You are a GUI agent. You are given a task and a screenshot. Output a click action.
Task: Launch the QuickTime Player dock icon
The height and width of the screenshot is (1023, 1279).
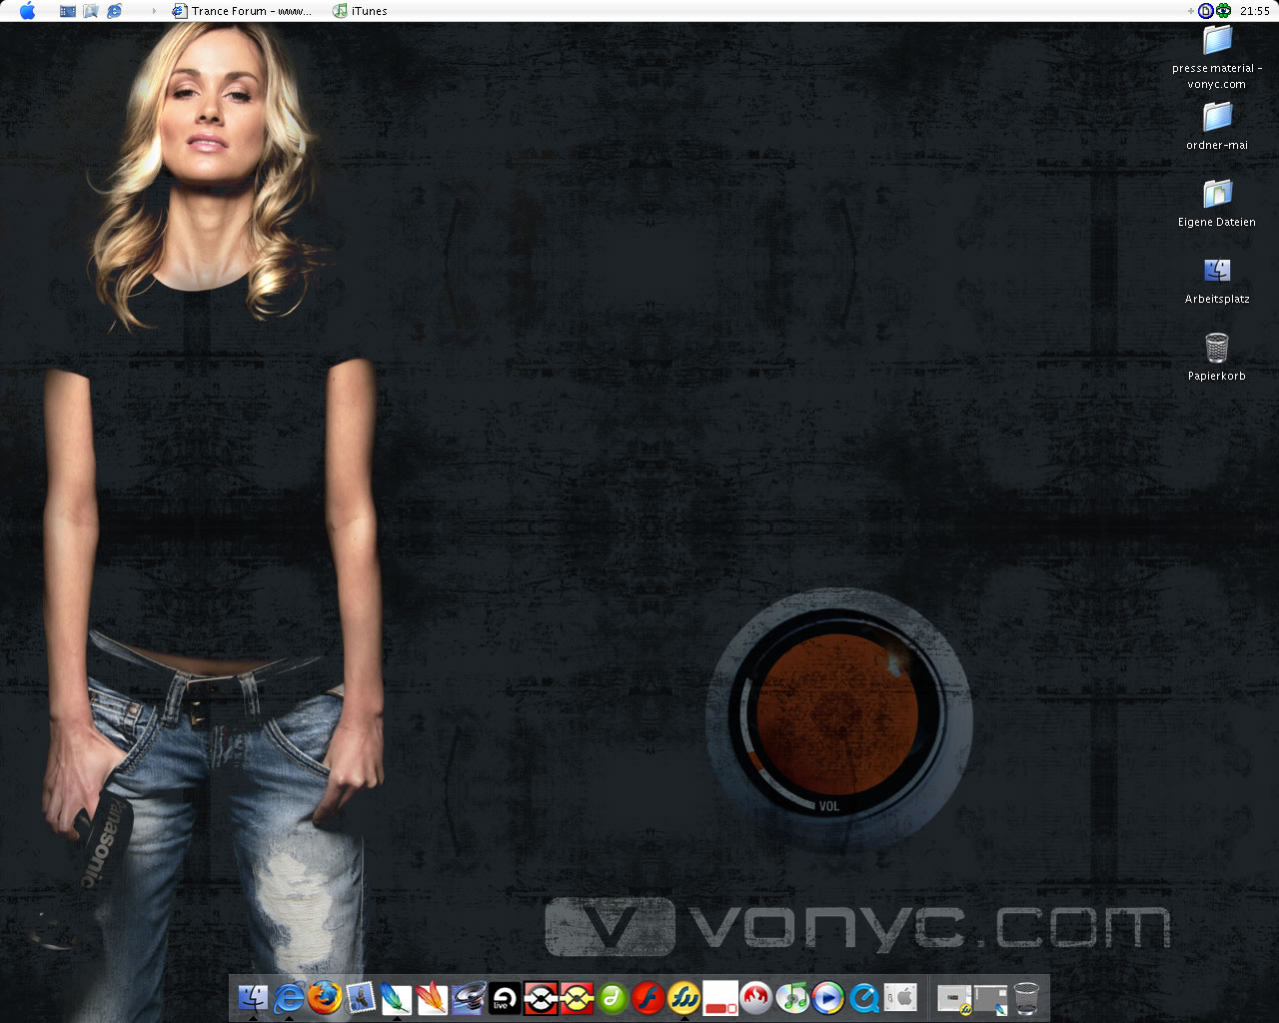pos(864,997)
